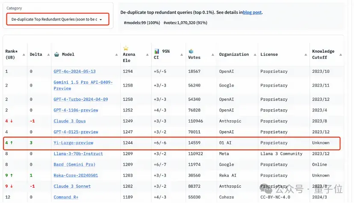Screen dimensions: 354x203
Task: Click the sort arrows on the Knowledge Cutoff column
Action: click(x=340, y=54)
